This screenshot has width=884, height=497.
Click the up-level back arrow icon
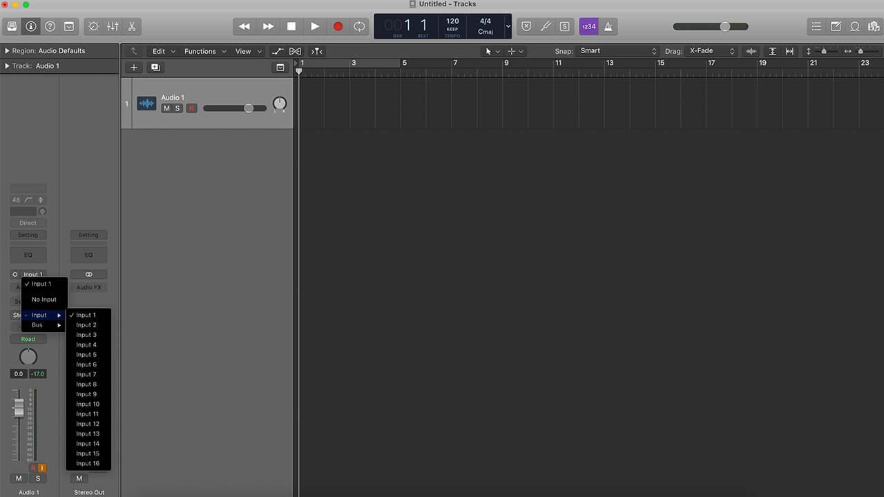pos(134,51)
